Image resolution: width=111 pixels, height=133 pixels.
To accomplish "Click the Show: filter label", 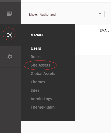I will pyautogui.click(x=33, y=15).
